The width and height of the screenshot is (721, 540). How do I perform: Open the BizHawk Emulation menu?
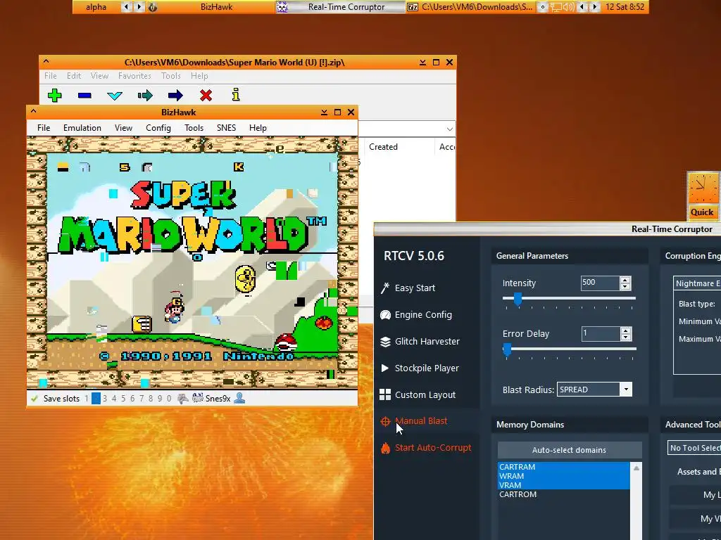click(x=82, y=128)
